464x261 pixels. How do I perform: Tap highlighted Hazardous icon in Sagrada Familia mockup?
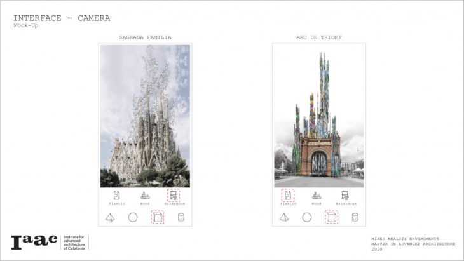pos(174,195)
